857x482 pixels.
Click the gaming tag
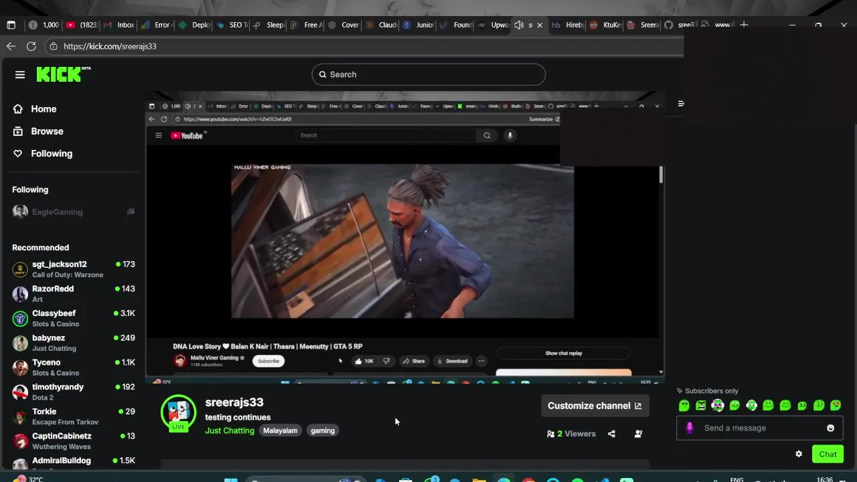323,430
